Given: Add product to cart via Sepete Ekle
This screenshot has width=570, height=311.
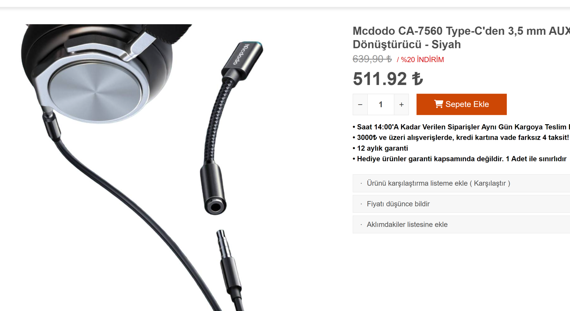Looking at the screenshot, I should pyautogui.click(x=461, y=104).
